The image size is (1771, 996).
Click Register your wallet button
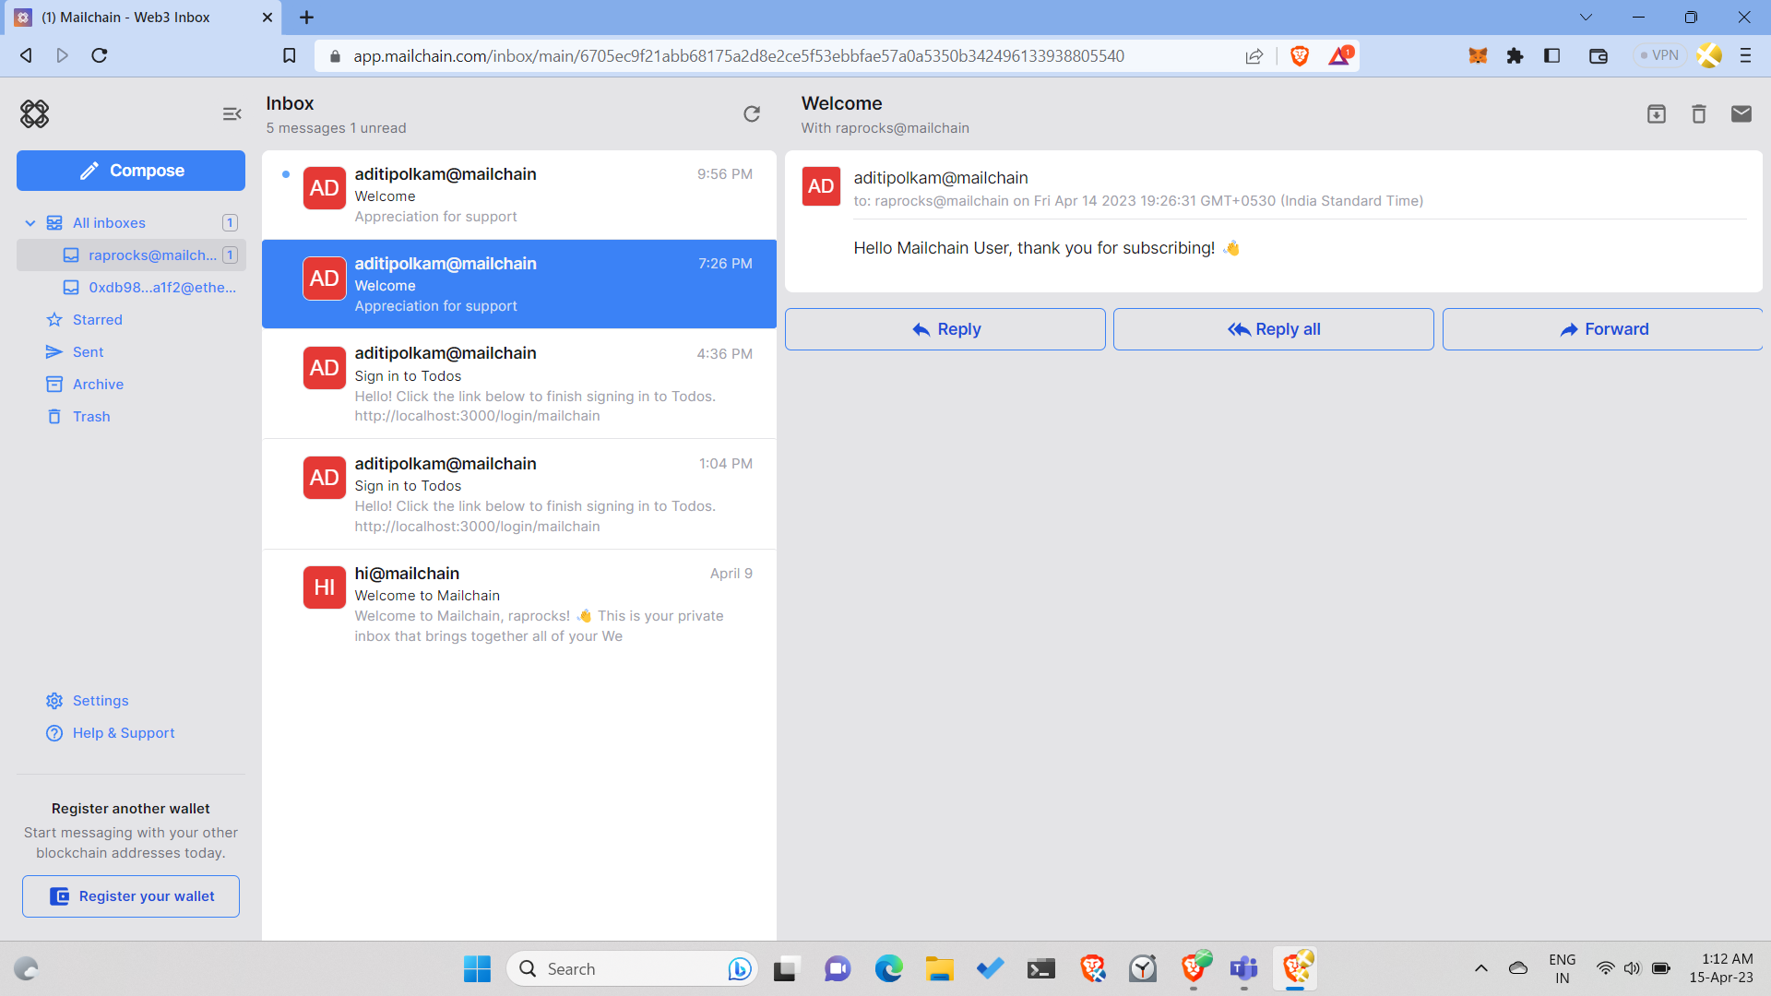pos(131,896)
